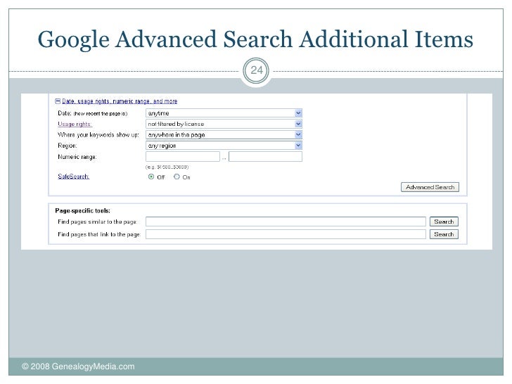Click the 'Numeric range:' label
Image resolution: width=512 pixels, height=384 pixels.
point(77,157)
